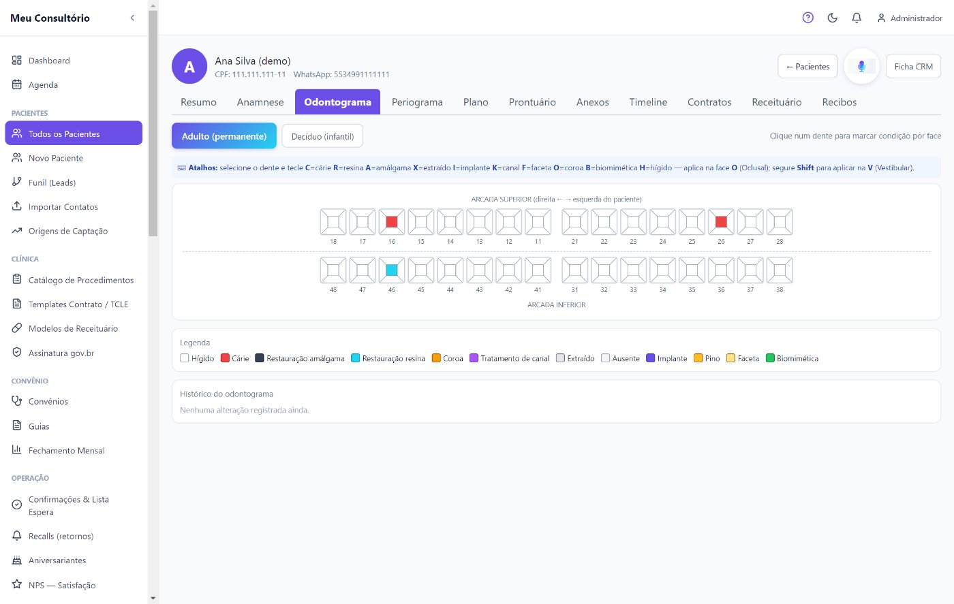Viewport: 954px width, 604px height.
Task: Select tooth 26 marked red
Action: (721, 222)
